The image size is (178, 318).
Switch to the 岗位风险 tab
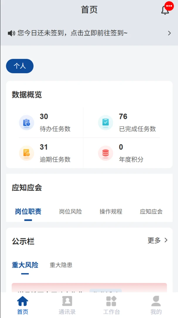click(x=70, y=211)
